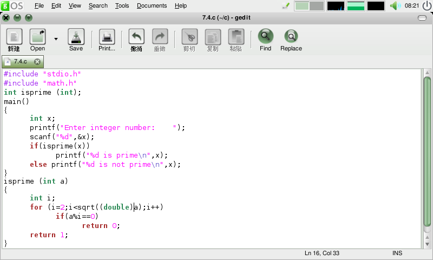Screen dimensions: 433x260
Task: Click the Print toolbar icon
Action: 107,37
